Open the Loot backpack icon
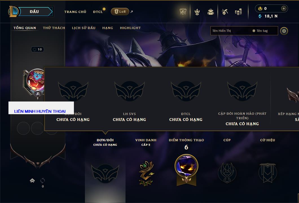 (211, 12)
